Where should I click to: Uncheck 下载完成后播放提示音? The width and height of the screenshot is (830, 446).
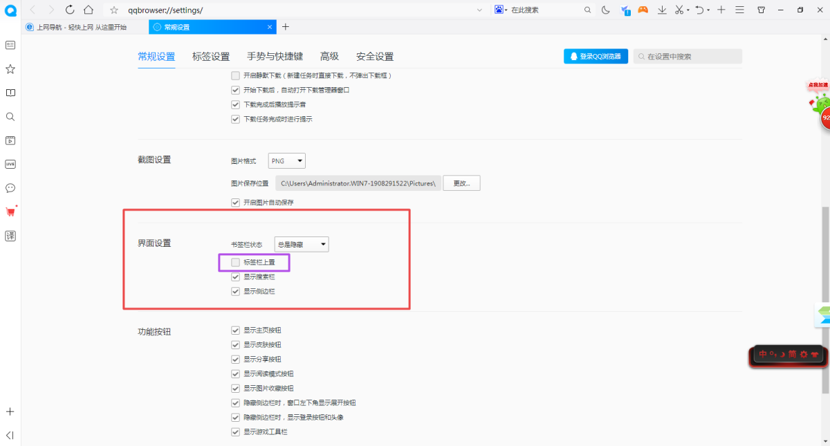pyautogui.click(x=235, y=104)
